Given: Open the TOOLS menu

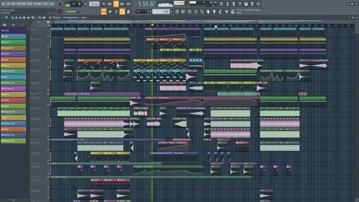Looking at the screenshot, I should click(46, 4).
